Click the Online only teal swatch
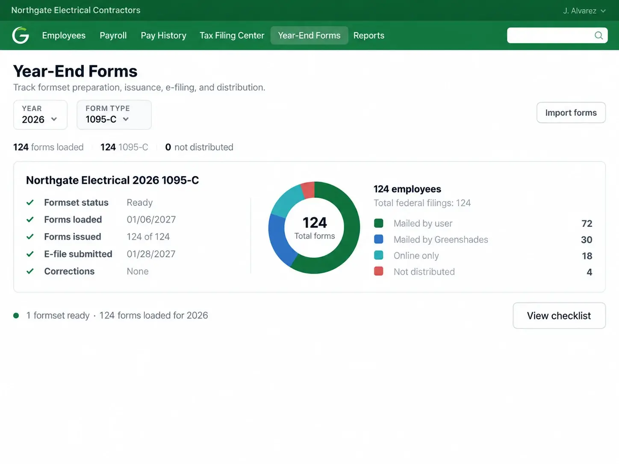This screenshot has height=464, width=619. coord(379,255)
